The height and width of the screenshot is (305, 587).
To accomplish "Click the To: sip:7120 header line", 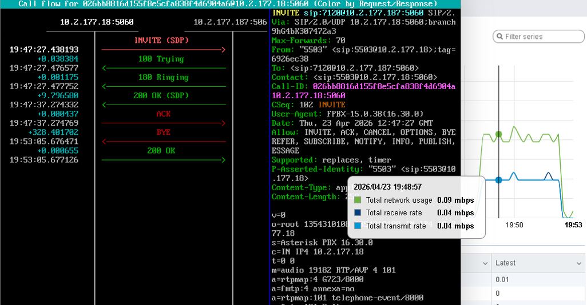I will [x=345, y=68].
